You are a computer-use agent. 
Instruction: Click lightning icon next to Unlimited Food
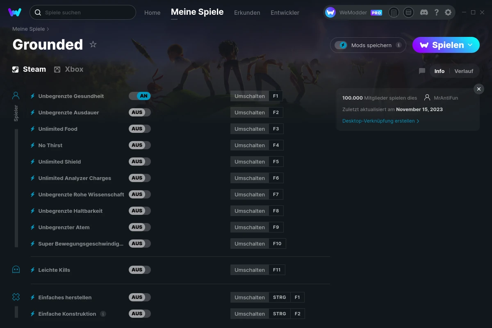(x=33, y=129)
